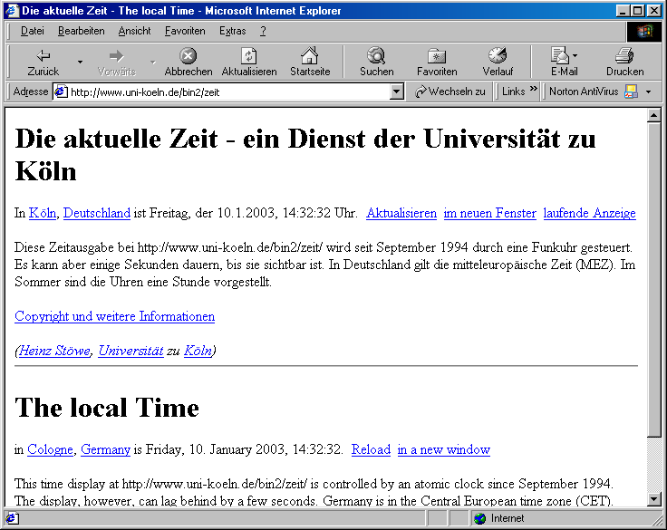667x530 pixels.
Task: Click into the address URL field
Action: [x=227, y=92]
